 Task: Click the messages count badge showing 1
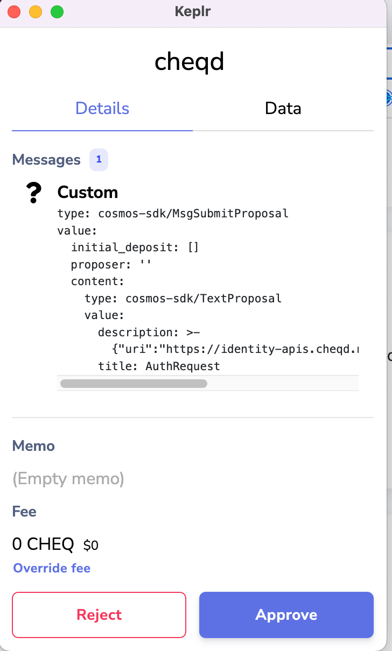[99, 160]
